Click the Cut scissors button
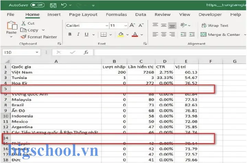 [x=28, y=23]
